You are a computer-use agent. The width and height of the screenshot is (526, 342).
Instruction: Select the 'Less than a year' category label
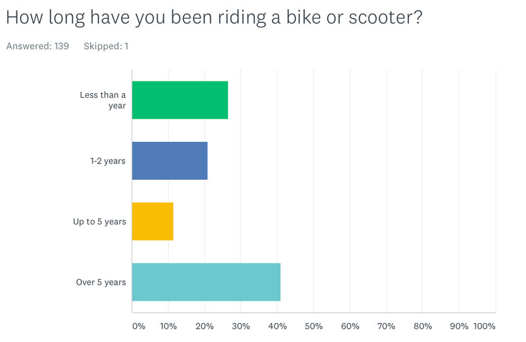(x=103, y=100)
